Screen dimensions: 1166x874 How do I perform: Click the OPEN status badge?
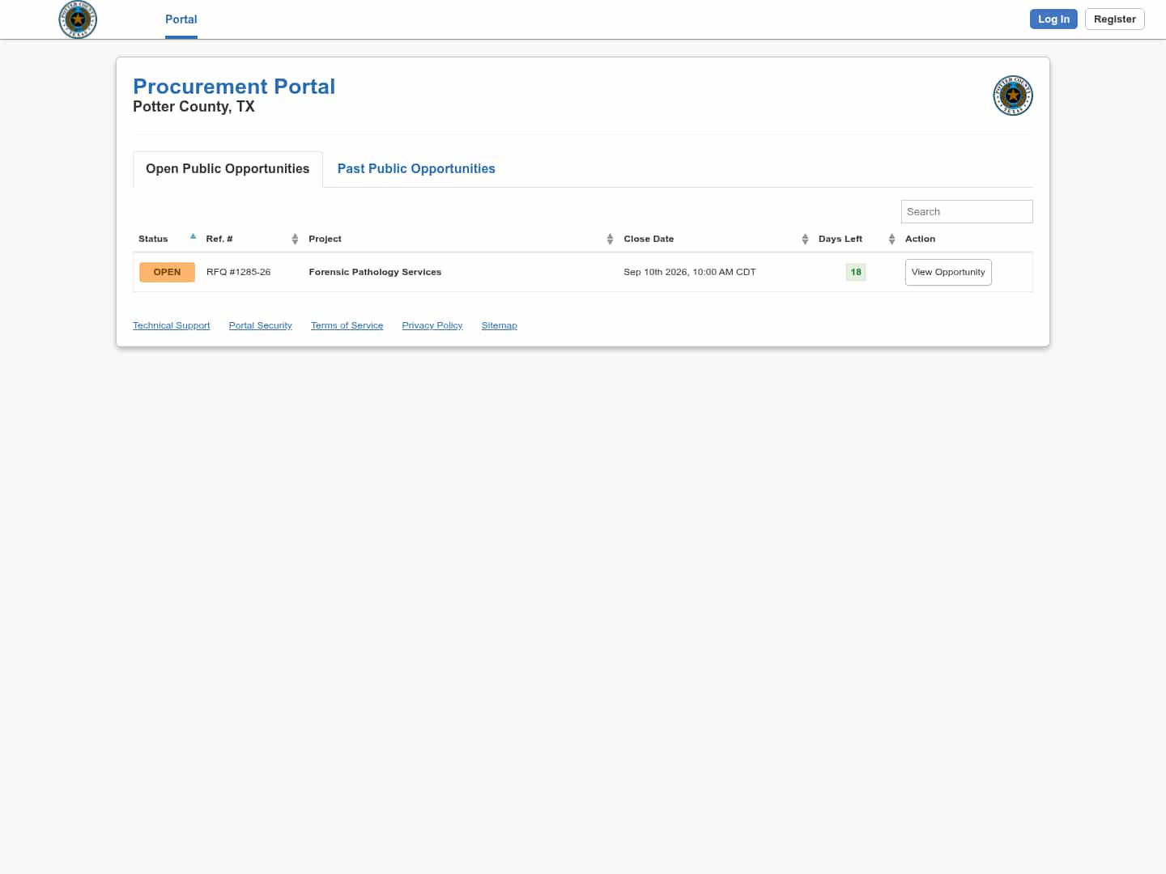pos(167,272)
